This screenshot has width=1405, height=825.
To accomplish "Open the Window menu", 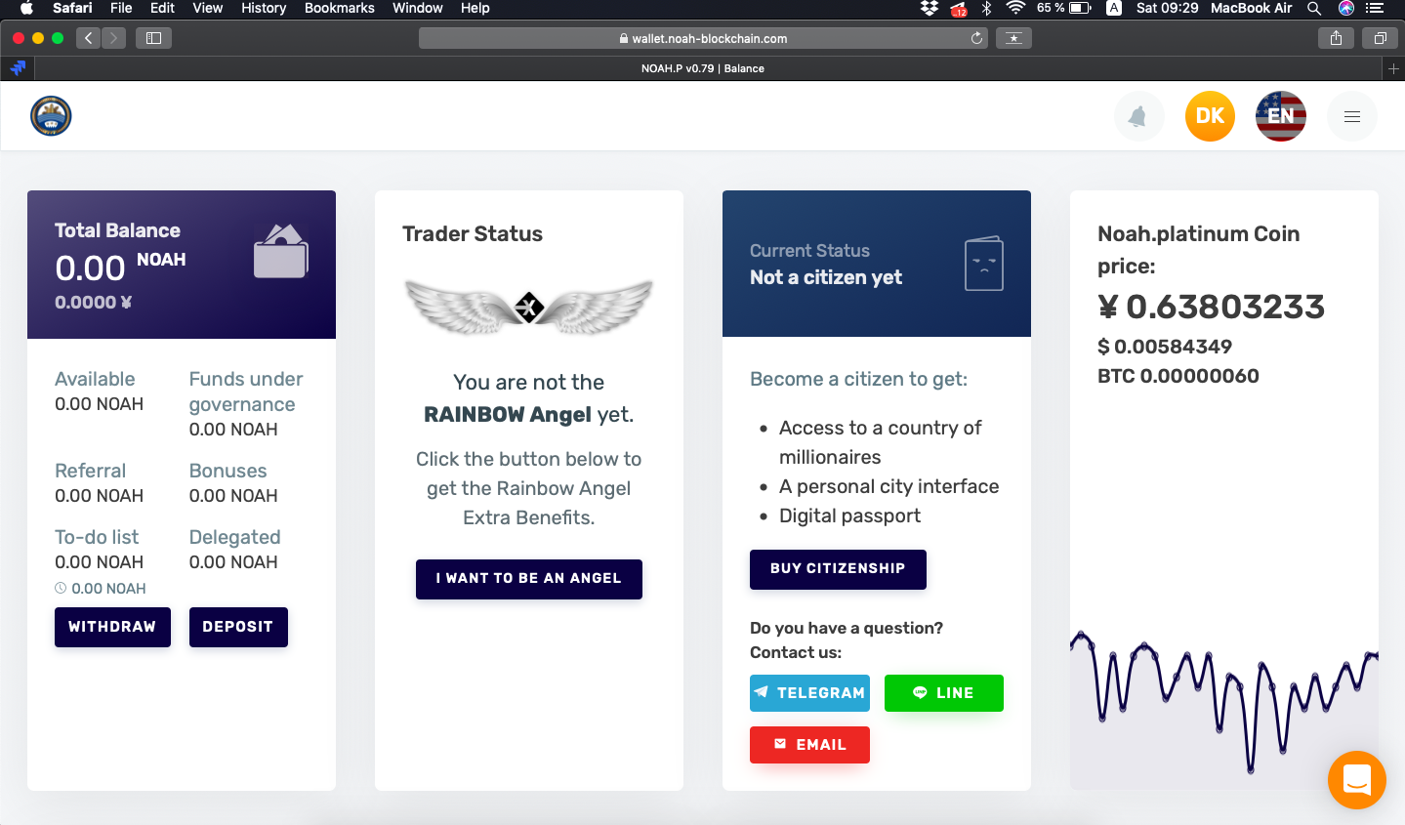I will pos(418,8).
